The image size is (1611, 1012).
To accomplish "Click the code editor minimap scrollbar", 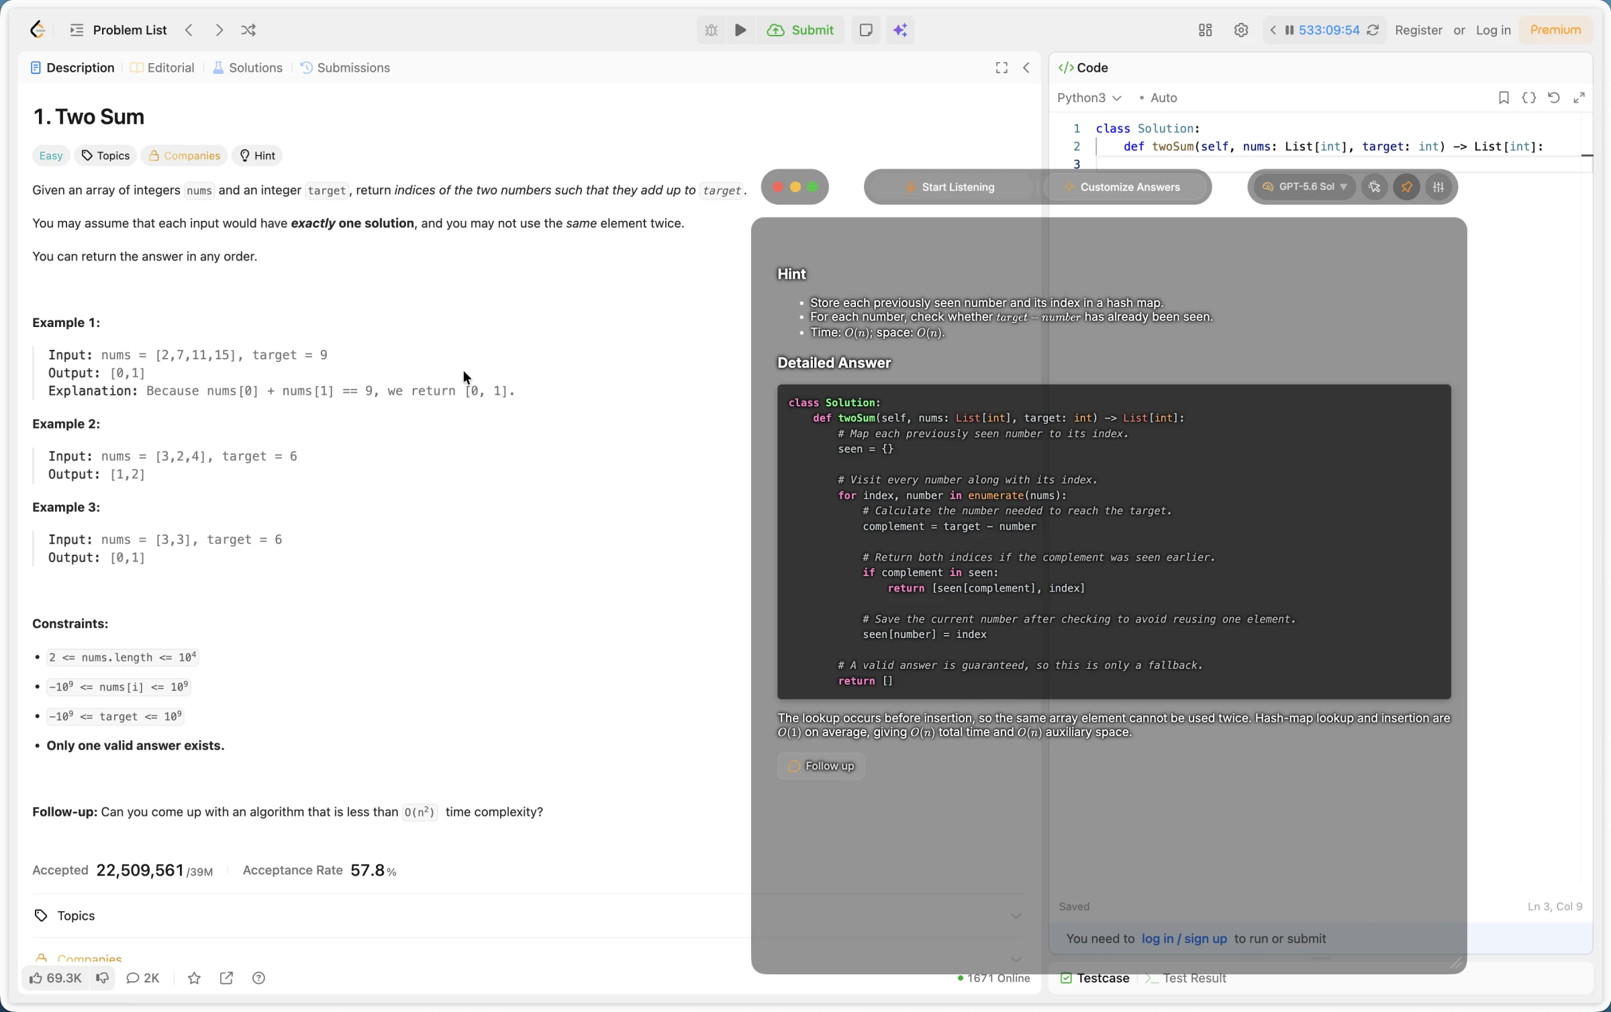I will click(x=1587, y=155).
